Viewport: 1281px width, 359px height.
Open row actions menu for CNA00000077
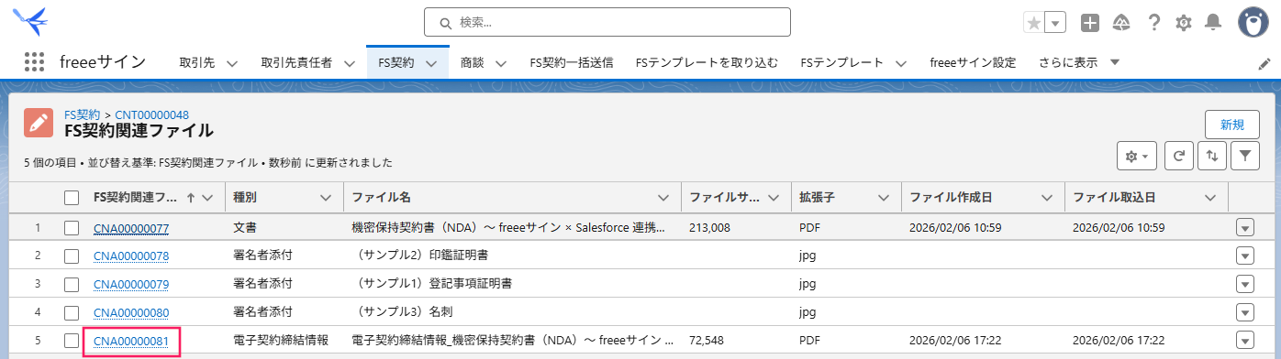pyautogui.click(x=1244, y=227)
